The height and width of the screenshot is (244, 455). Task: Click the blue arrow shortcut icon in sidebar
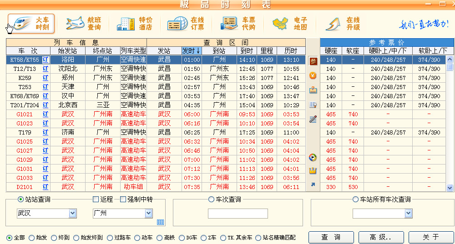click(x=313, y=184)
